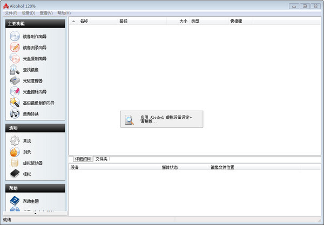Open the 帮助(H) menu
324x225 pixels.
pos(64,13)
